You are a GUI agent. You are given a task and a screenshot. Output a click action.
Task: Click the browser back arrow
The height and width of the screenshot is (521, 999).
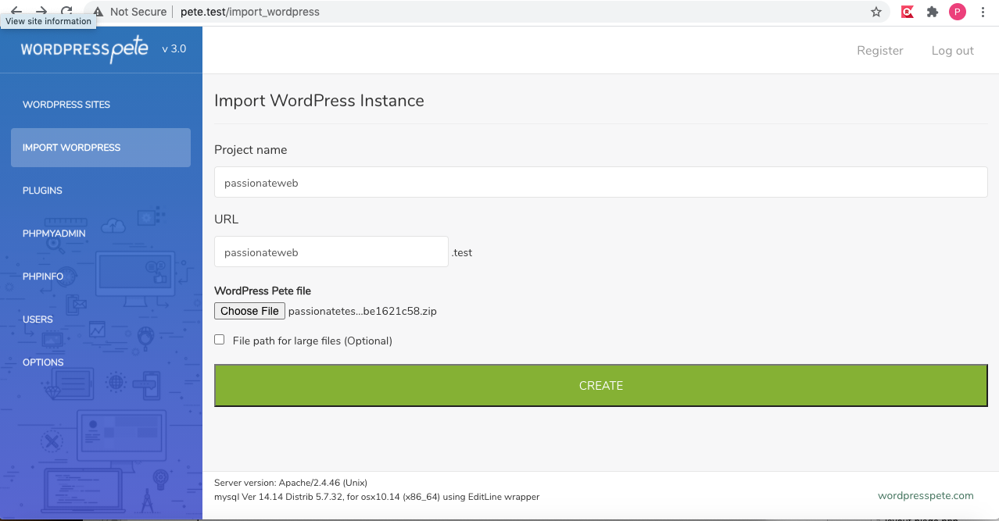pyautogui.click(x=16, y=11)
